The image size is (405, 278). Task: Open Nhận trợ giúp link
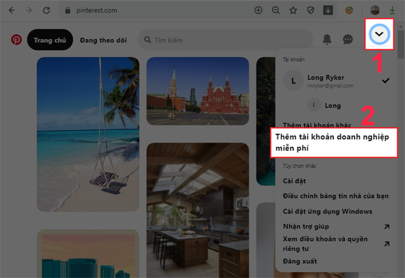(336, 226)
